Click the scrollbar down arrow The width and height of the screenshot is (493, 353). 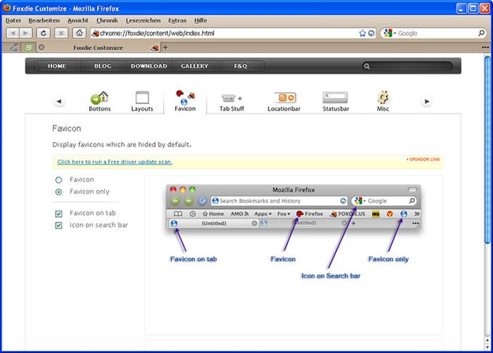[488, 346]
